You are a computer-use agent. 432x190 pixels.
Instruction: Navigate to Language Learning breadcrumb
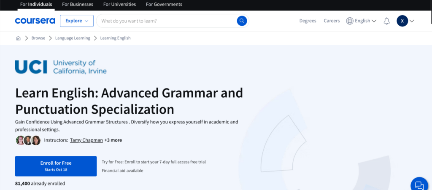coord(72,38)
